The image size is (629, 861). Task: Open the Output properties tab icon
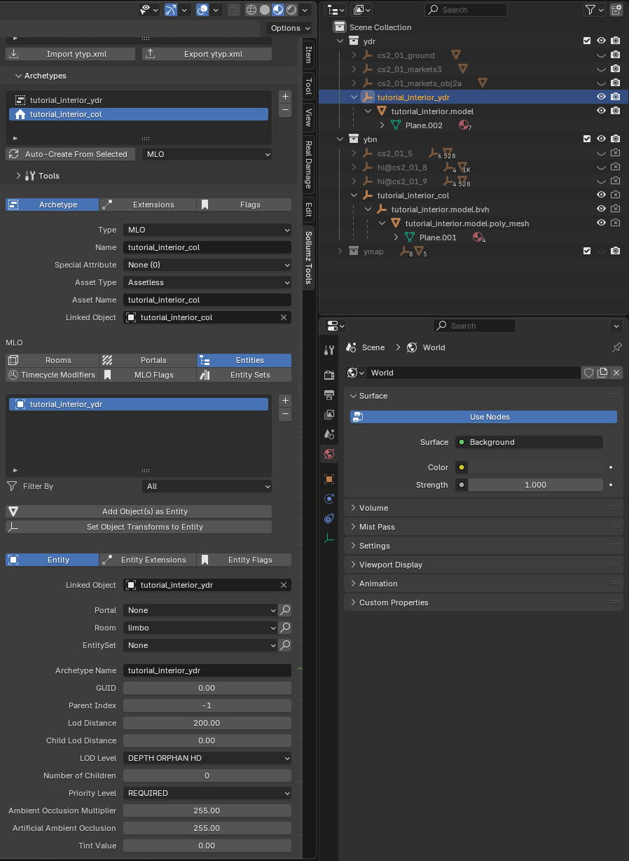click(329, 394)
